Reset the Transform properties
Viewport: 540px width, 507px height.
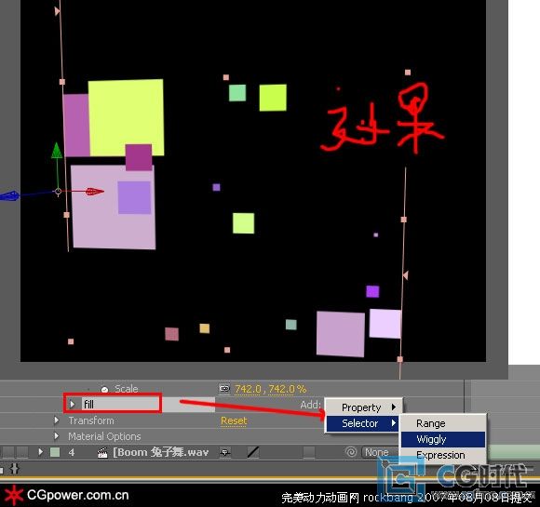(234, 420)
